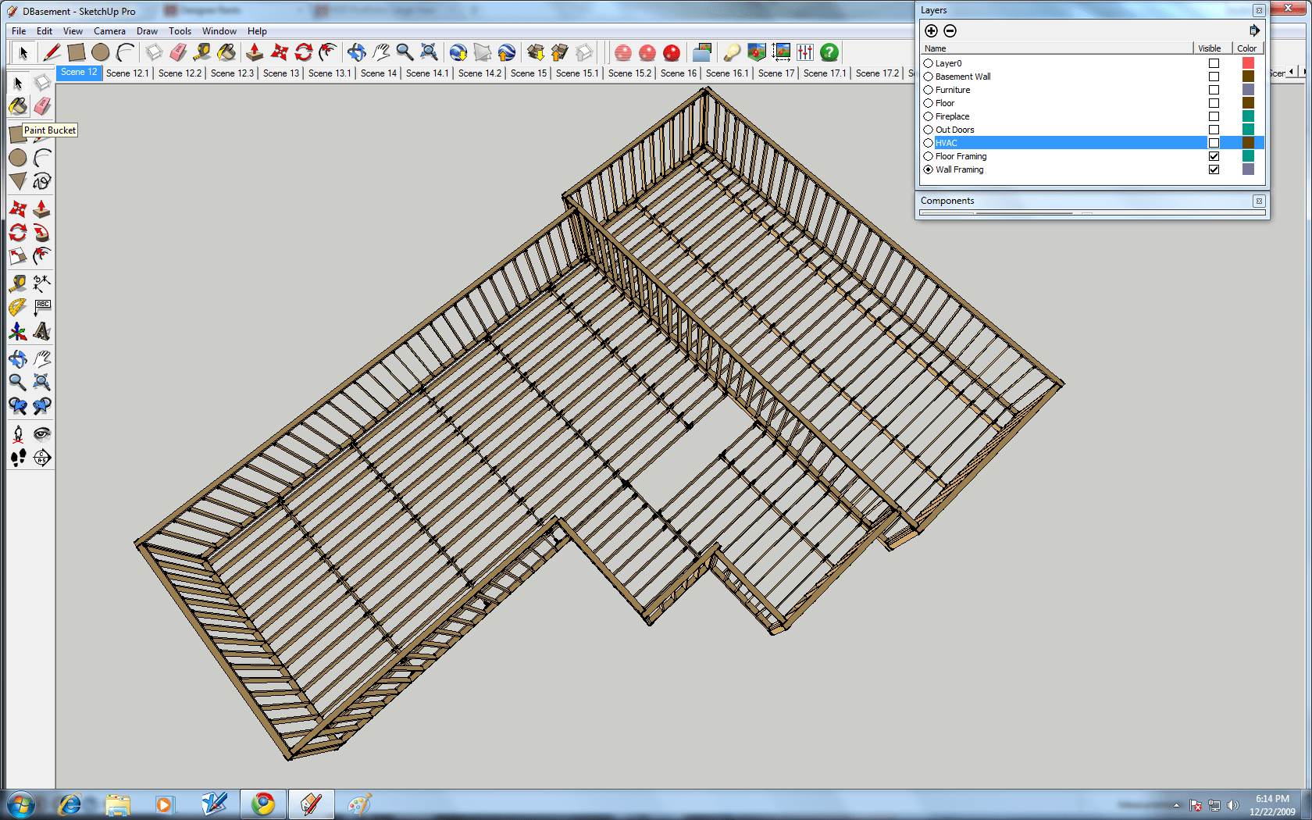Open the Draw menu
1312x820 pixels.
pos(147,31)
